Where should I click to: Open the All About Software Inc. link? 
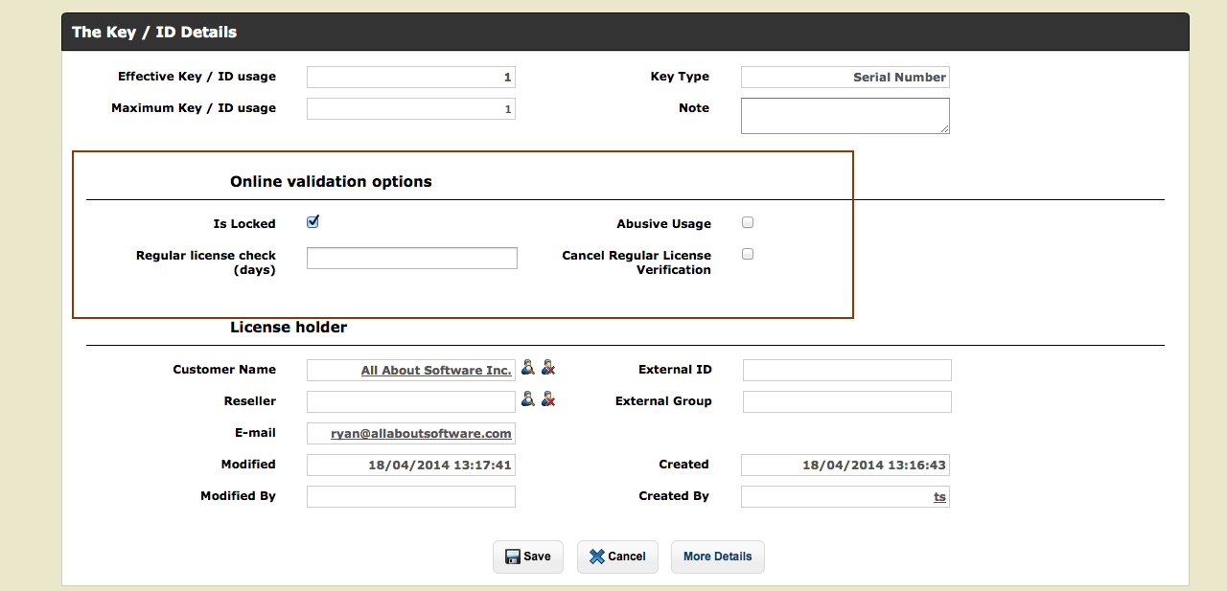tap(436, 371)
